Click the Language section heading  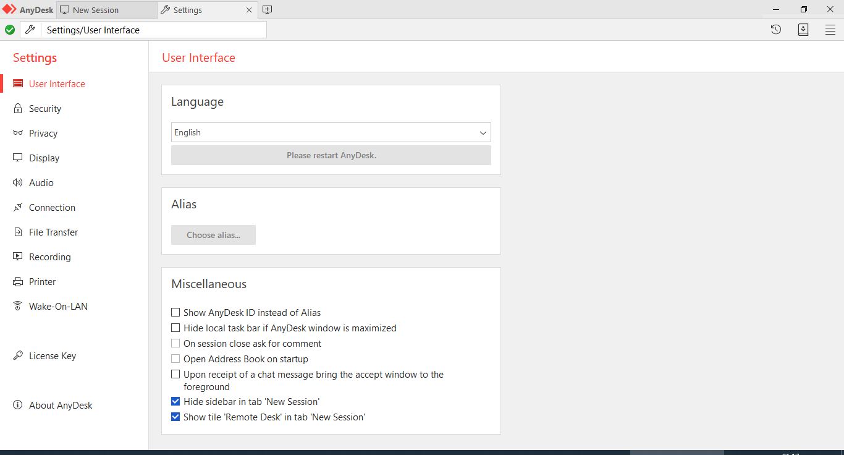(197, 102)
